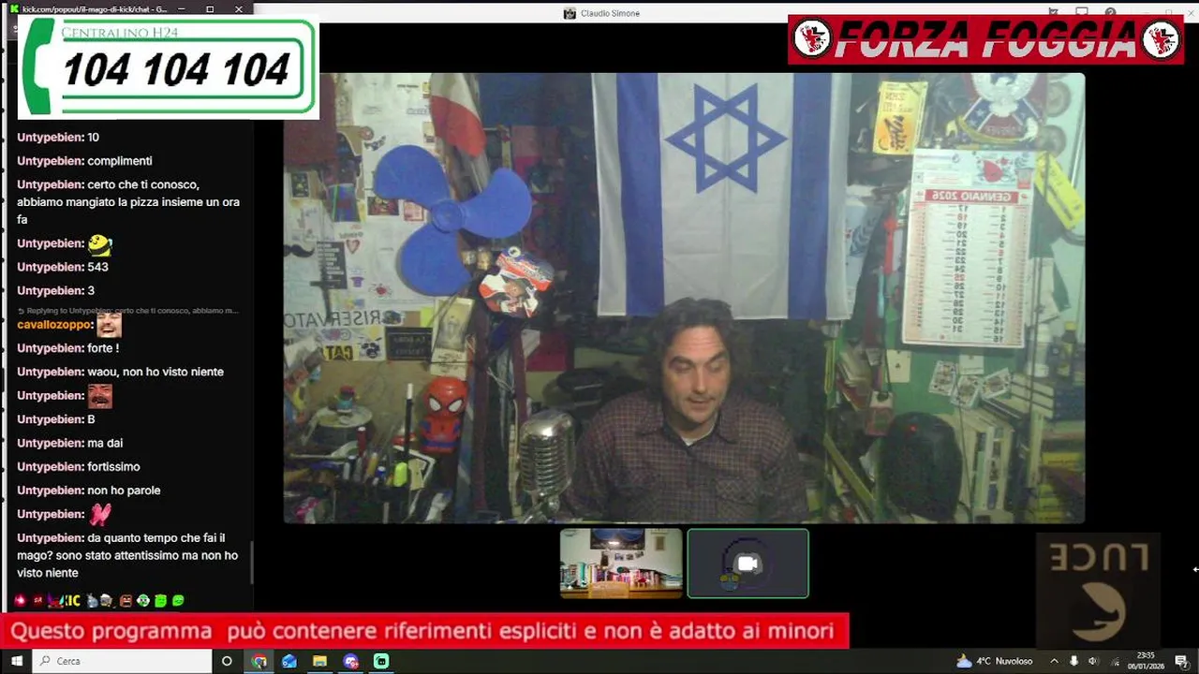The image size is (1199, 674).
Task: Click the chat message '543'
Action: click(x=97, y=267)
